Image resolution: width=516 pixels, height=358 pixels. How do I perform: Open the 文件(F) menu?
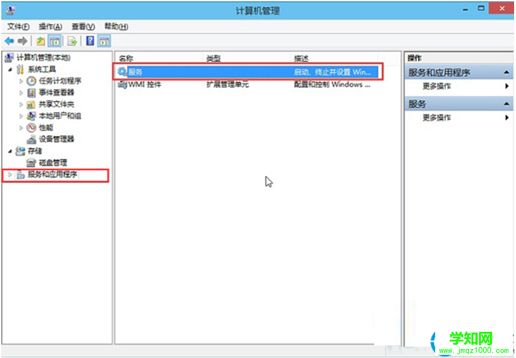[18, 27]
